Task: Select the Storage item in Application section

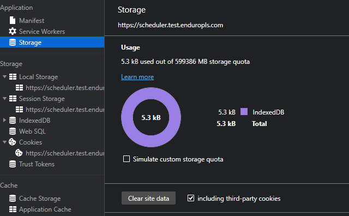Action: (52, 42)
